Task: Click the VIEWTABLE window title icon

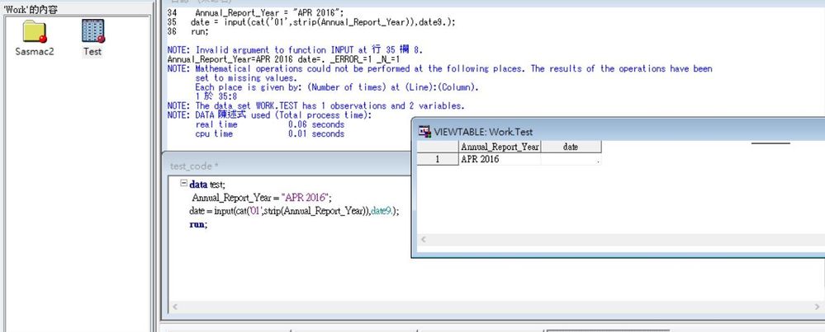Action: [x=424, y=132]
